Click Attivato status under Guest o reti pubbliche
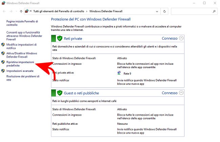The image size is (220, 142). 122,109
